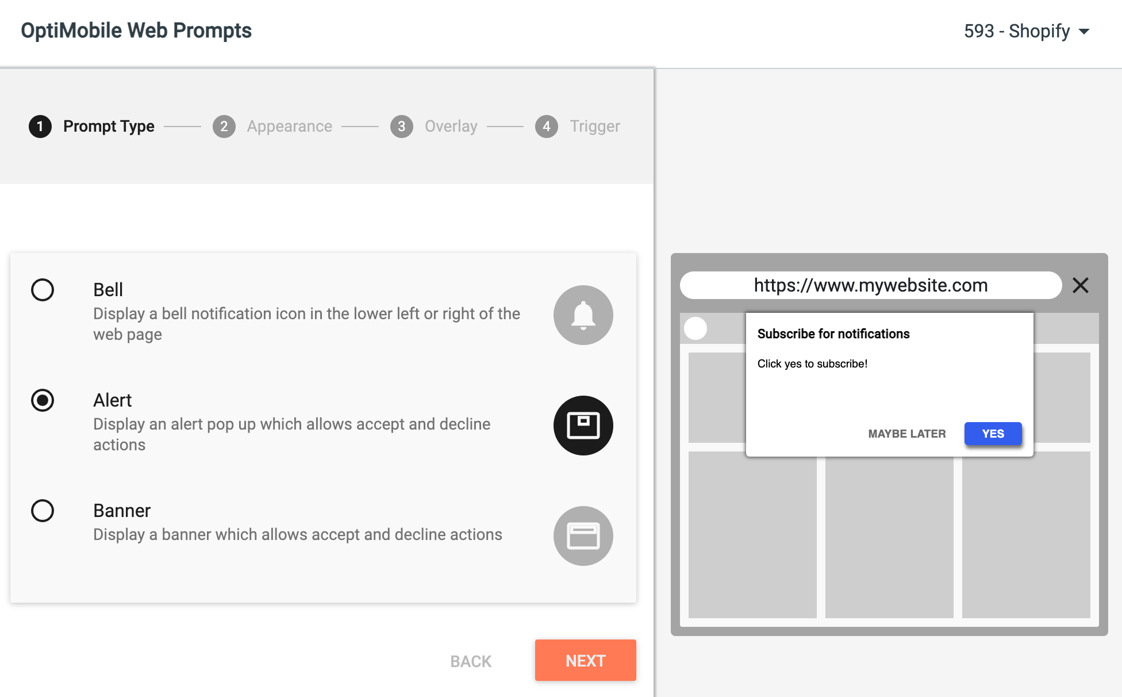
Task: Click the BACK button
Action: pos(471,661)
